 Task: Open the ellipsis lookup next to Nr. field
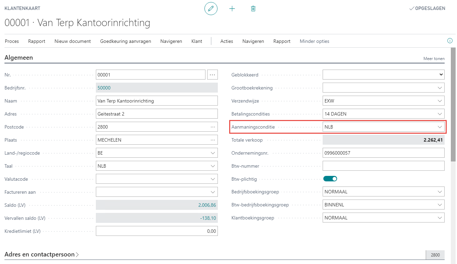pos(212,74)
